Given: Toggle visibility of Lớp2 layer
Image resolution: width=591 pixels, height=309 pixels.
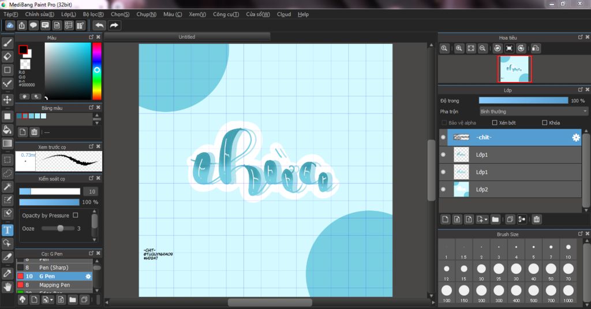Looking at the screenshot, I should [443, 189].
